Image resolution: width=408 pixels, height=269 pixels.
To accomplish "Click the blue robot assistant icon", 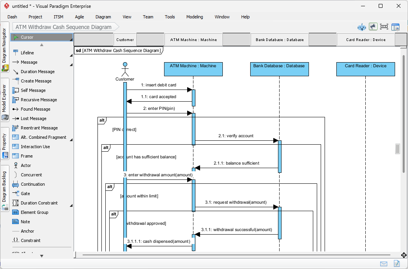I will (361, 27).
